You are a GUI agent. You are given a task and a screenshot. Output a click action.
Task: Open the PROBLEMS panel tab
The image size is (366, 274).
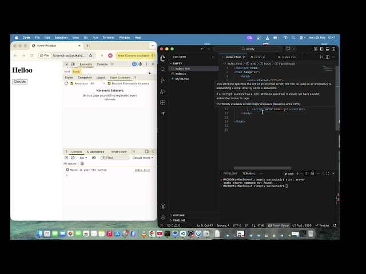(230, 174)
